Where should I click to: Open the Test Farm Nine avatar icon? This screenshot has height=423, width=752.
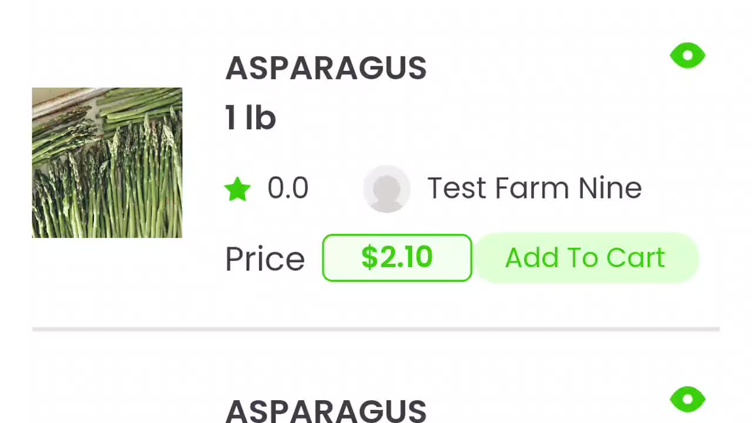tap(387, 189)
